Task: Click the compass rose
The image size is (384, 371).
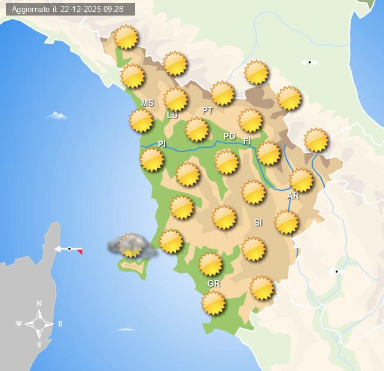Action: [39, 324]
